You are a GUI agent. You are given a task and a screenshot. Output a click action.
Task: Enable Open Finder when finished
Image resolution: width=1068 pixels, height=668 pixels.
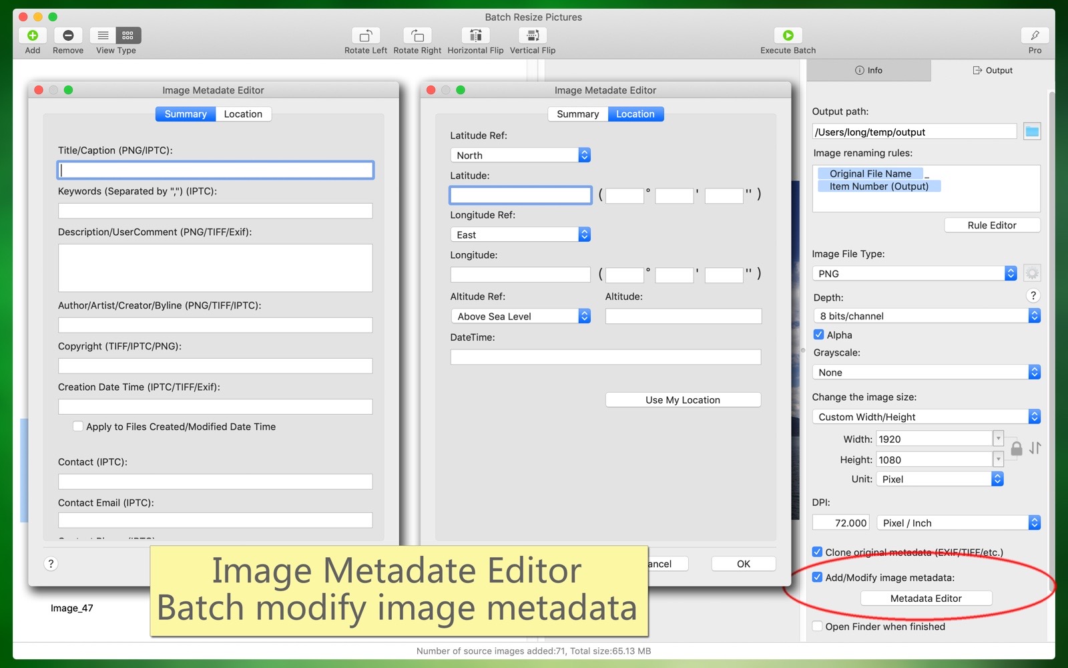pyautogui.click(x=818, y=627)
